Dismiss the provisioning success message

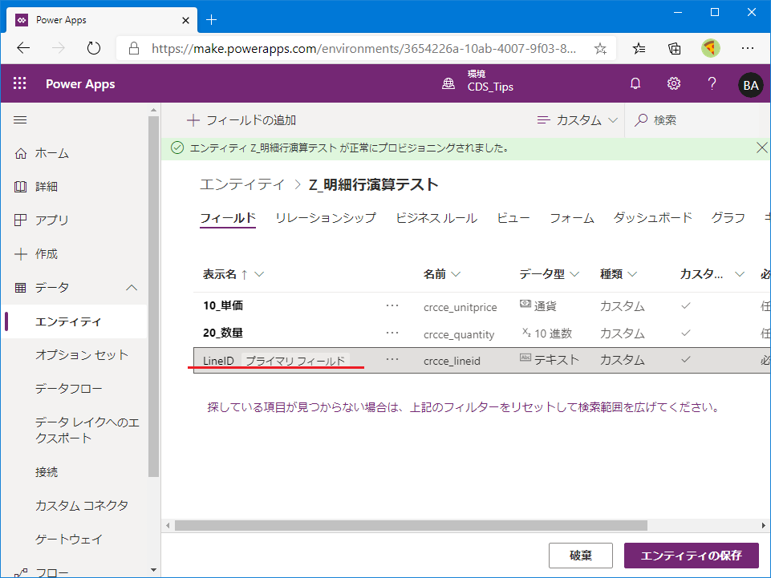(761, 148)
